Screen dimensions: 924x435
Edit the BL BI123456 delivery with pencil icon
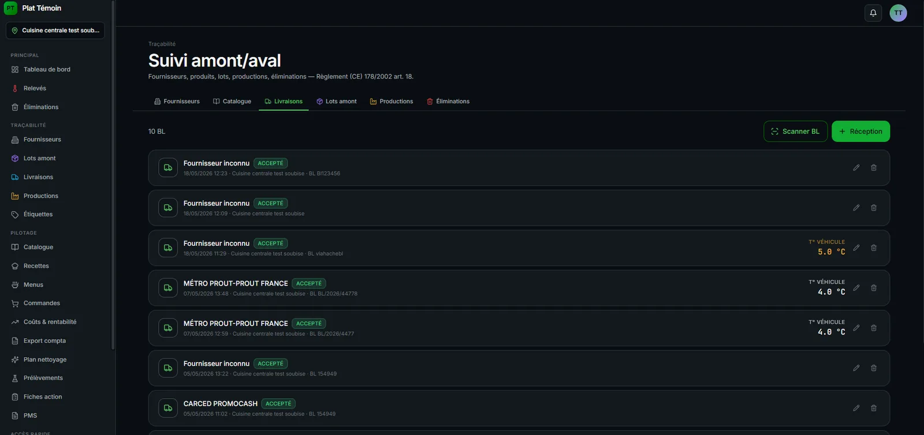click(856, 168)
